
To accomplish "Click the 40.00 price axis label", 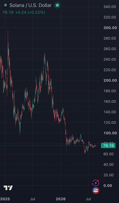I will 108,164.
